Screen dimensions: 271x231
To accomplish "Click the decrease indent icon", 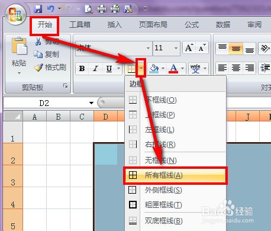I will 265,68.
